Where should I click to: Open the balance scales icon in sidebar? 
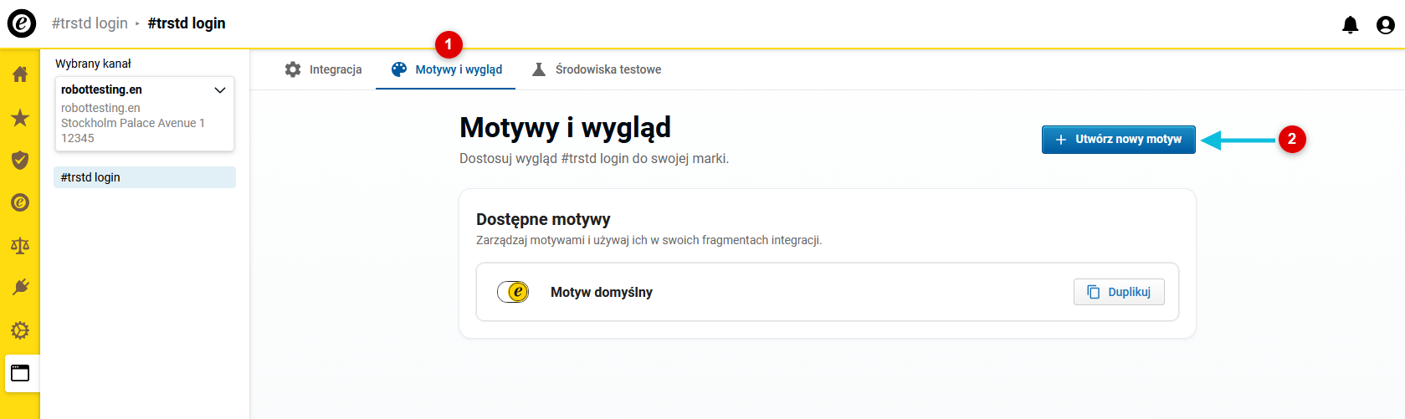coord(20,245)
